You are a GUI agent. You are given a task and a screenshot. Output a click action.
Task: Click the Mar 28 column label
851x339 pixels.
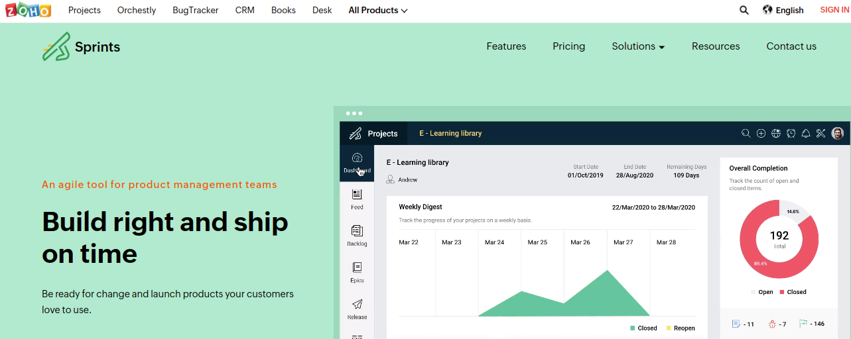pos(666,242)
